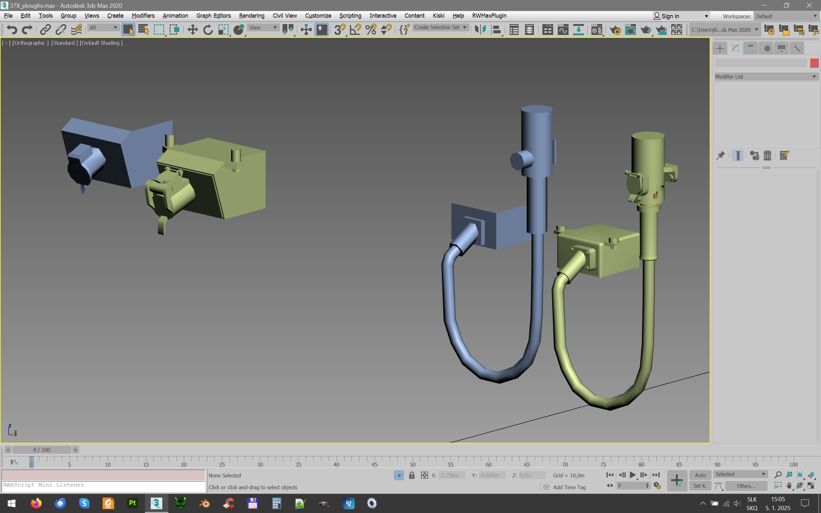Open the Modifiers menu
The image size is (821, 513).
(143, 16)
